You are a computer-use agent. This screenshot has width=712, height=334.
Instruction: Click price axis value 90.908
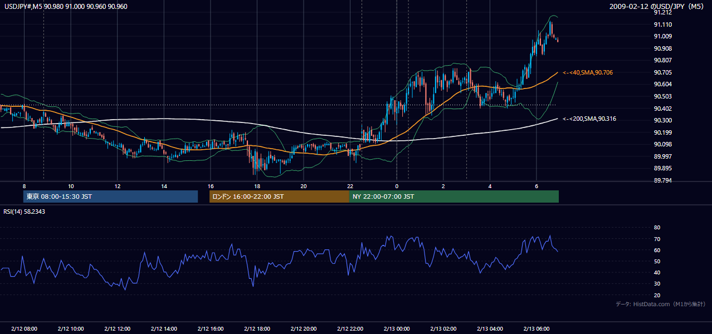pos(662,48)
